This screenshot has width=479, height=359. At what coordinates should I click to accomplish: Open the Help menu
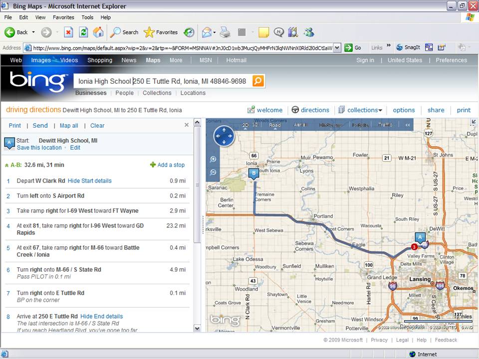pyautogui.click(x=106, y=17)
